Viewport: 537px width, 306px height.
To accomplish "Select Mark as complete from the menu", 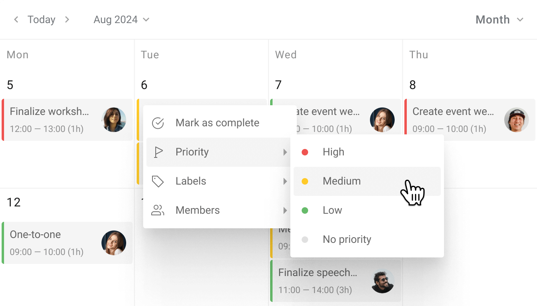I will pyautogui.click(x=217, y=123).
